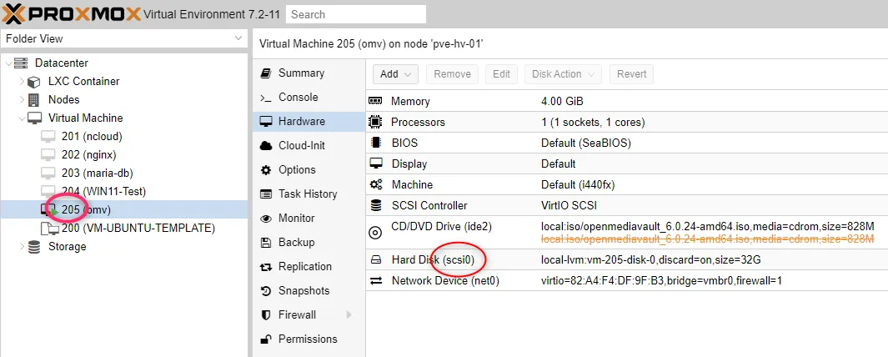Select VM 203 (maria-db) in tree
The image size is (888, 357).
tap(97, 173)
